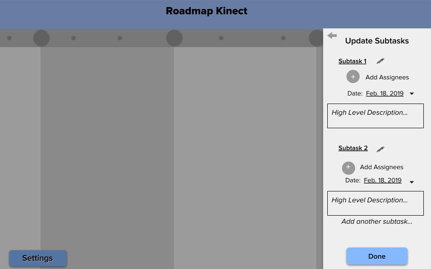Select the Subtask 1 date Feb. 18, 2019
Screen dimensions: 431x269
pyautogui.click(x=385, y=93)
